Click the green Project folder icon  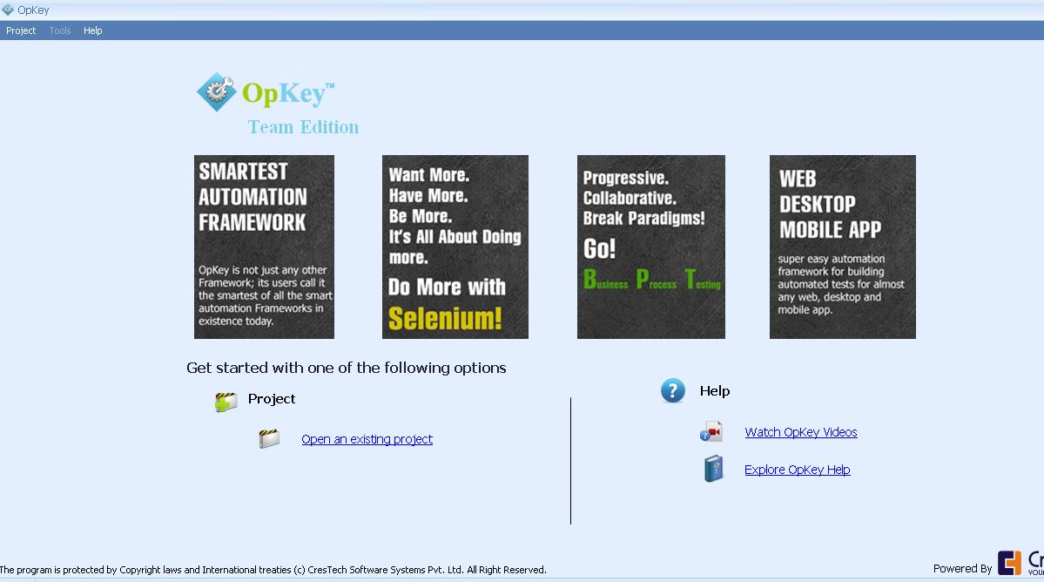[226, 402]
